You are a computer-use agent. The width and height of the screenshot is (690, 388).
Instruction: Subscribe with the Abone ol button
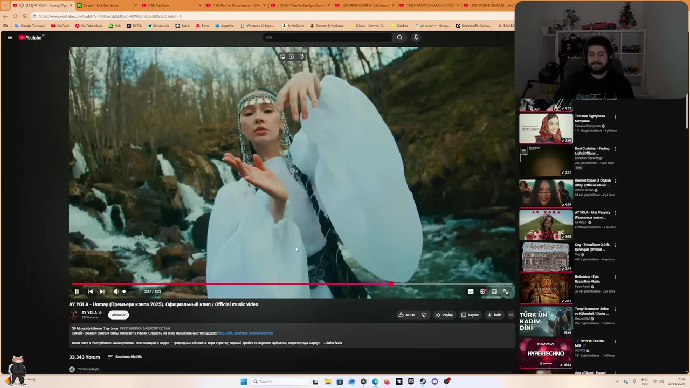(119, 315)
